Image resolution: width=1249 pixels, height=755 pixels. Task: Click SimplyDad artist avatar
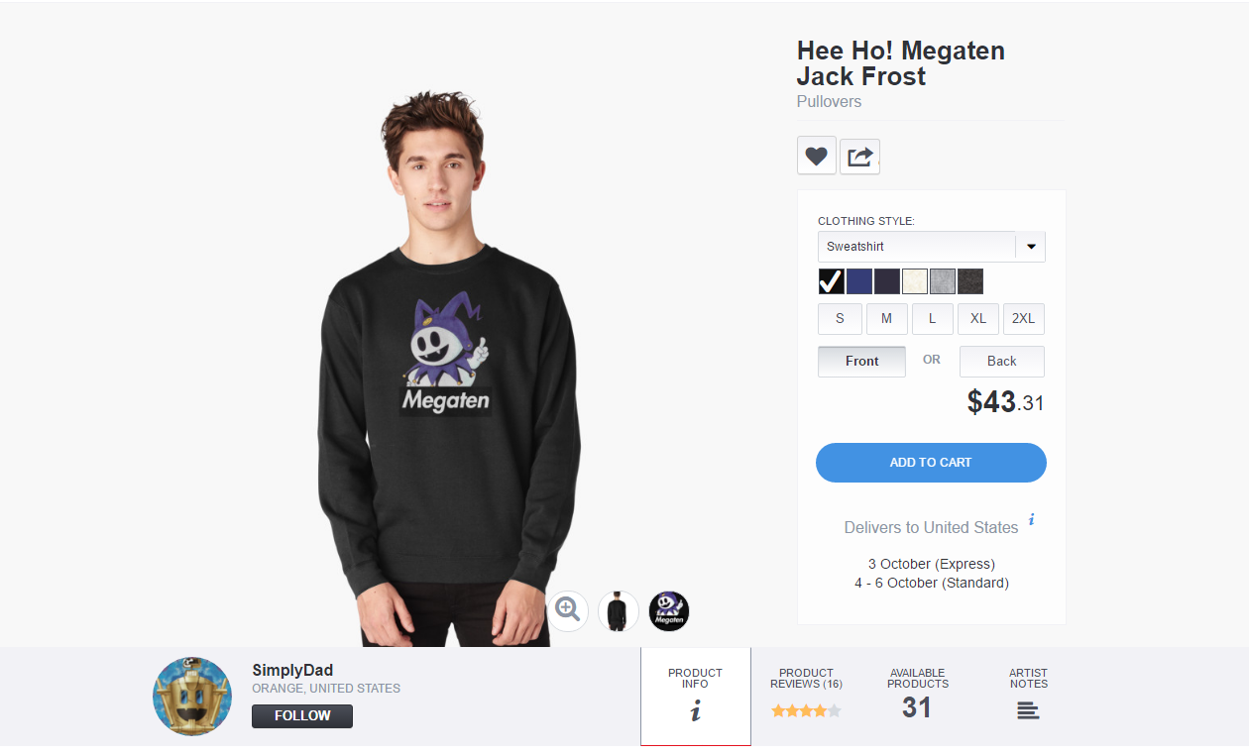point(192,697)
